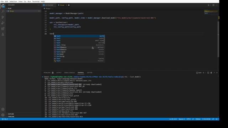Image resolution: width=228 pixels, height=128 pixels.
Task: Choose first highlighted 'text' suggestion
Action: (x=79, y=36)
